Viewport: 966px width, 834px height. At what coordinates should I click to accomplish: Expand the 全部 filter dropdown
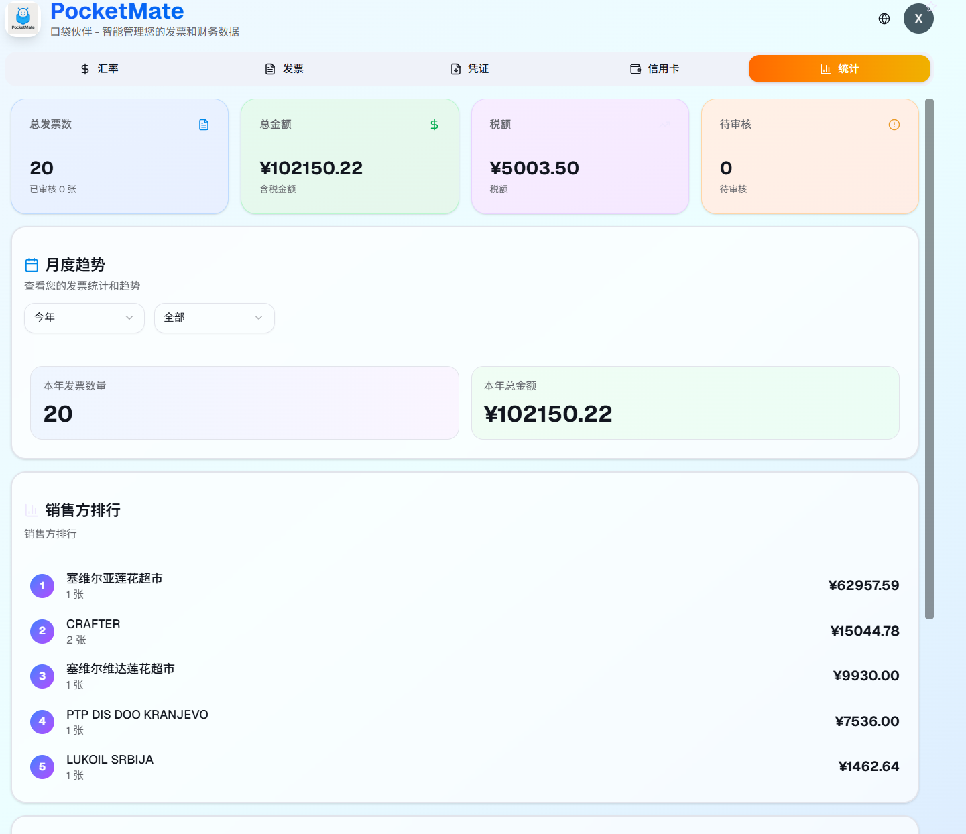point(214,318)
